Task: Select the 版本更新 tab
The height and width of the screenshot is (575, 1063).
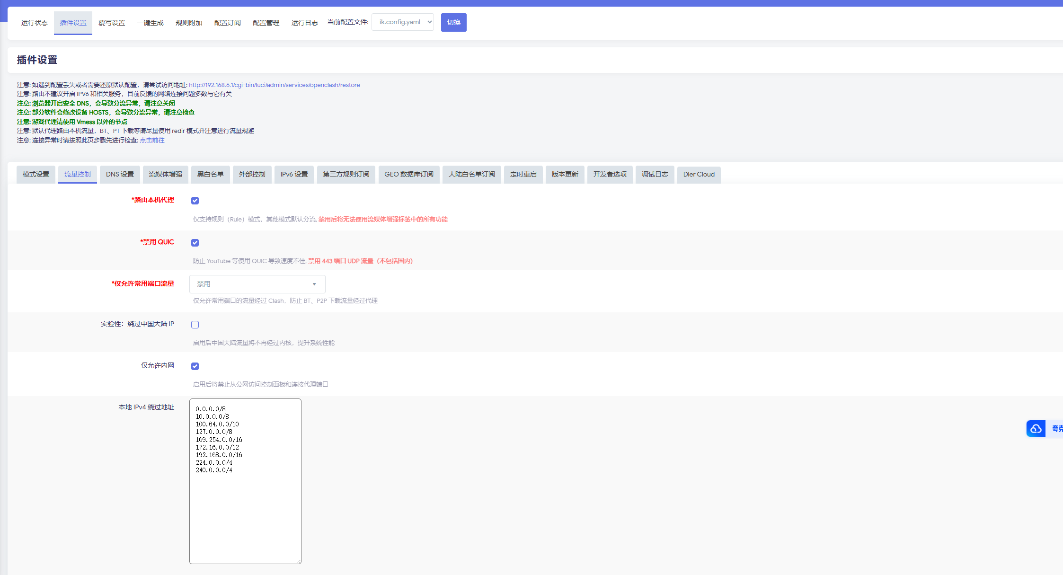Action: coord(565,175)
